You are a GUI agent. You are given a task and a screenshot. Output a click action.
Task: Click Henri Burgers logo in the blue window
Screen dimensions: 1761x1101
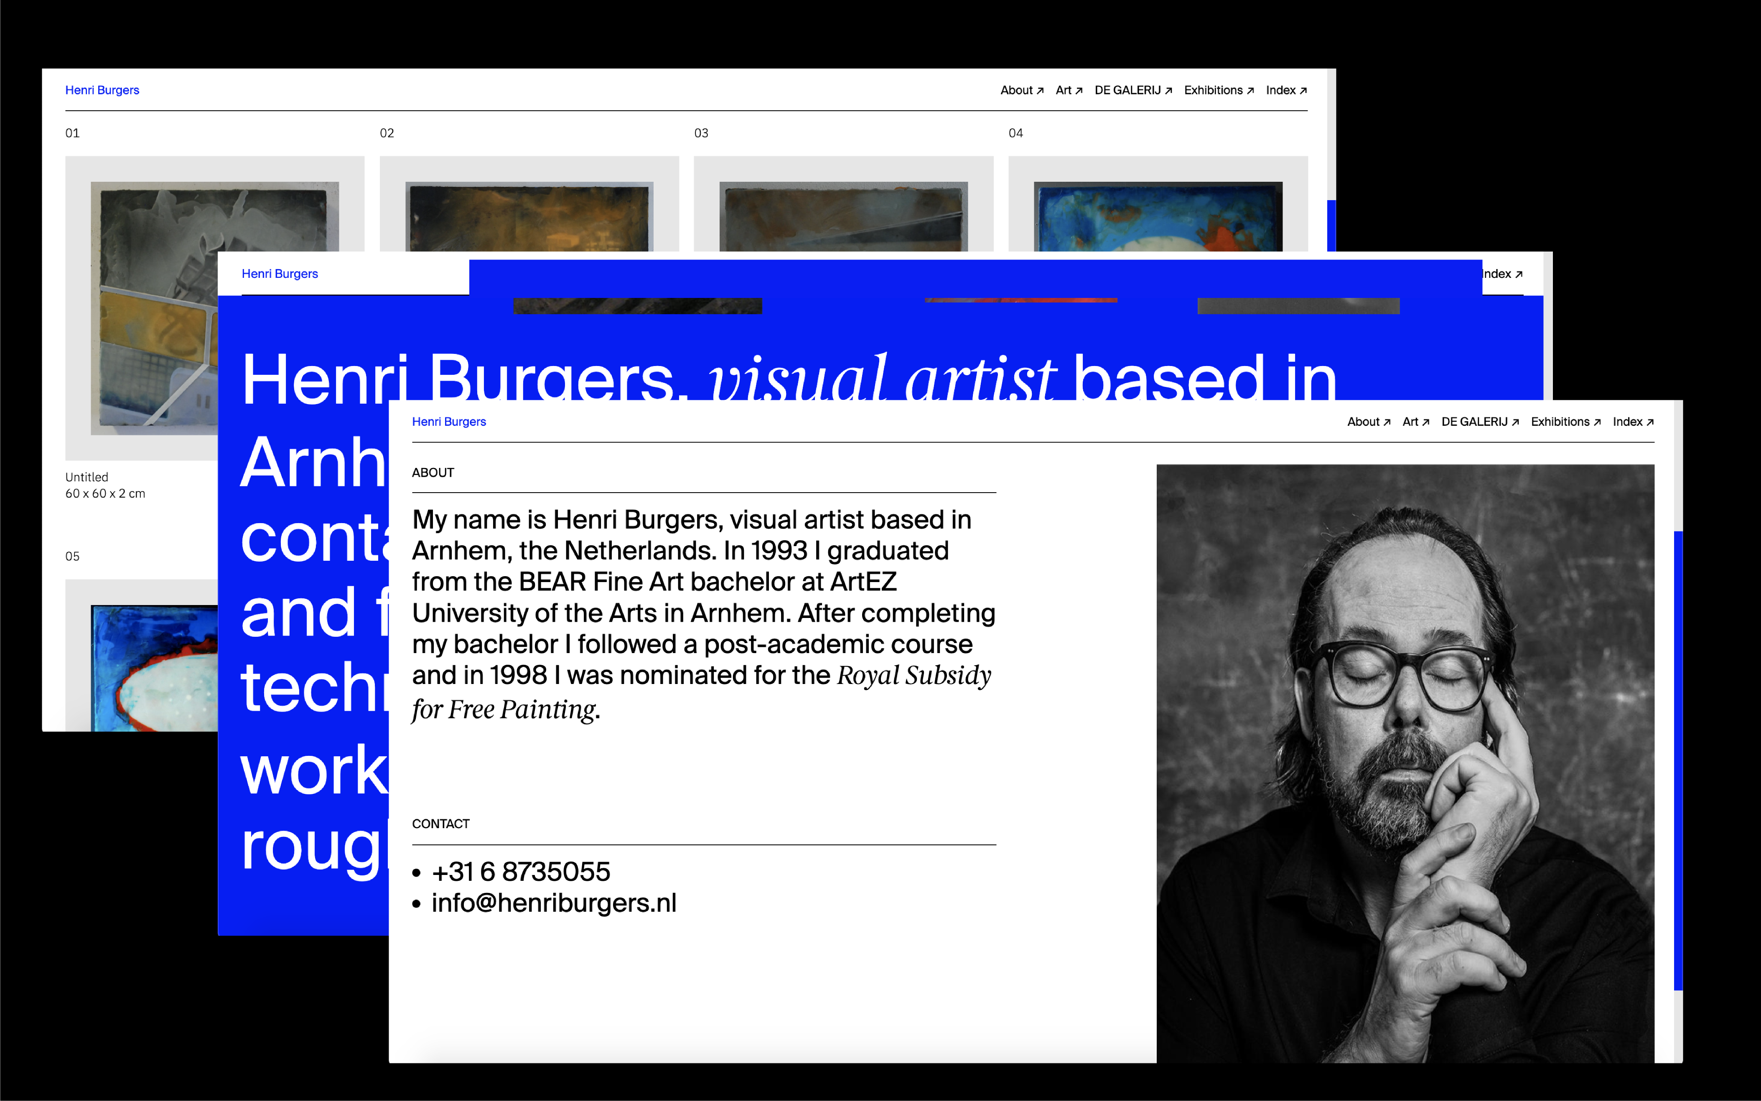pos(280,274)
